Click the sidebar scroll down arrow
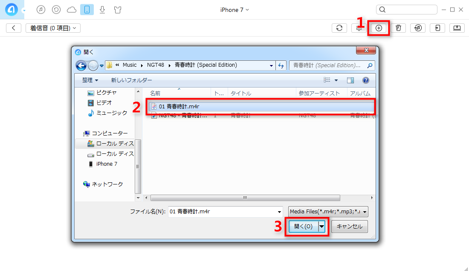This screenshot has width=469, height=272. [x=138, y=198]
